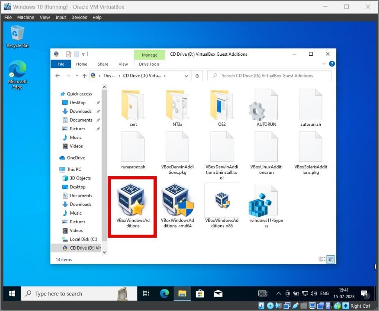The height and width of the screenshot is (311, 379).
Task: Click chevron after This PC in breadcrumb
Action: pyautogui.click(x=119, y=76)
